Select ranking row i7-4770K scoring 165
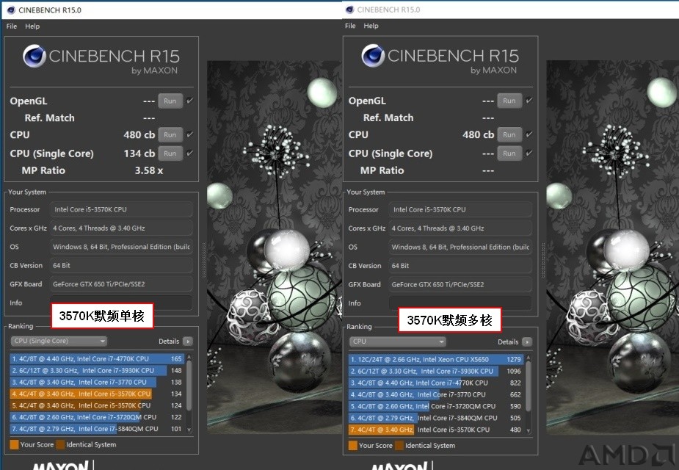 pyautogui.click(x=98, y=358)
